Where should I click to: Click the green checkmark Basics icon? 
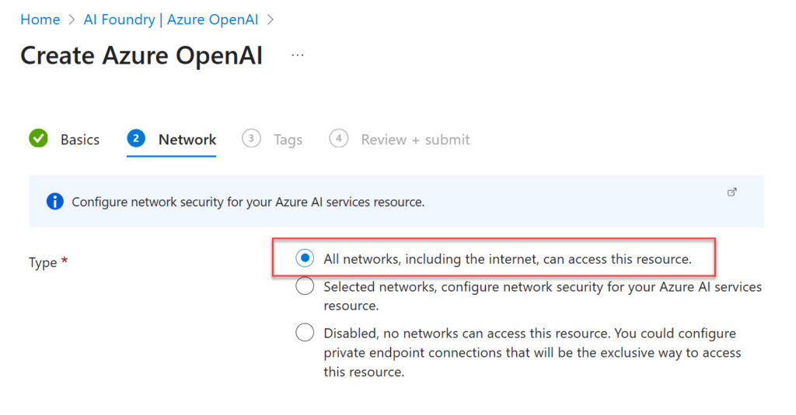(39, 138)
